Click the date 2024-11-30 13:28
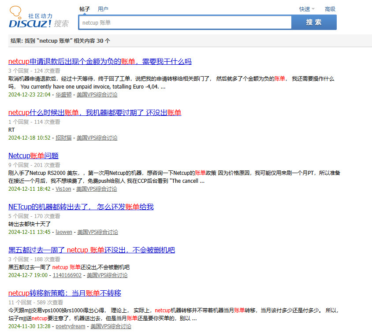The height and width of the screenshot is (333, 372). [30, 326]
